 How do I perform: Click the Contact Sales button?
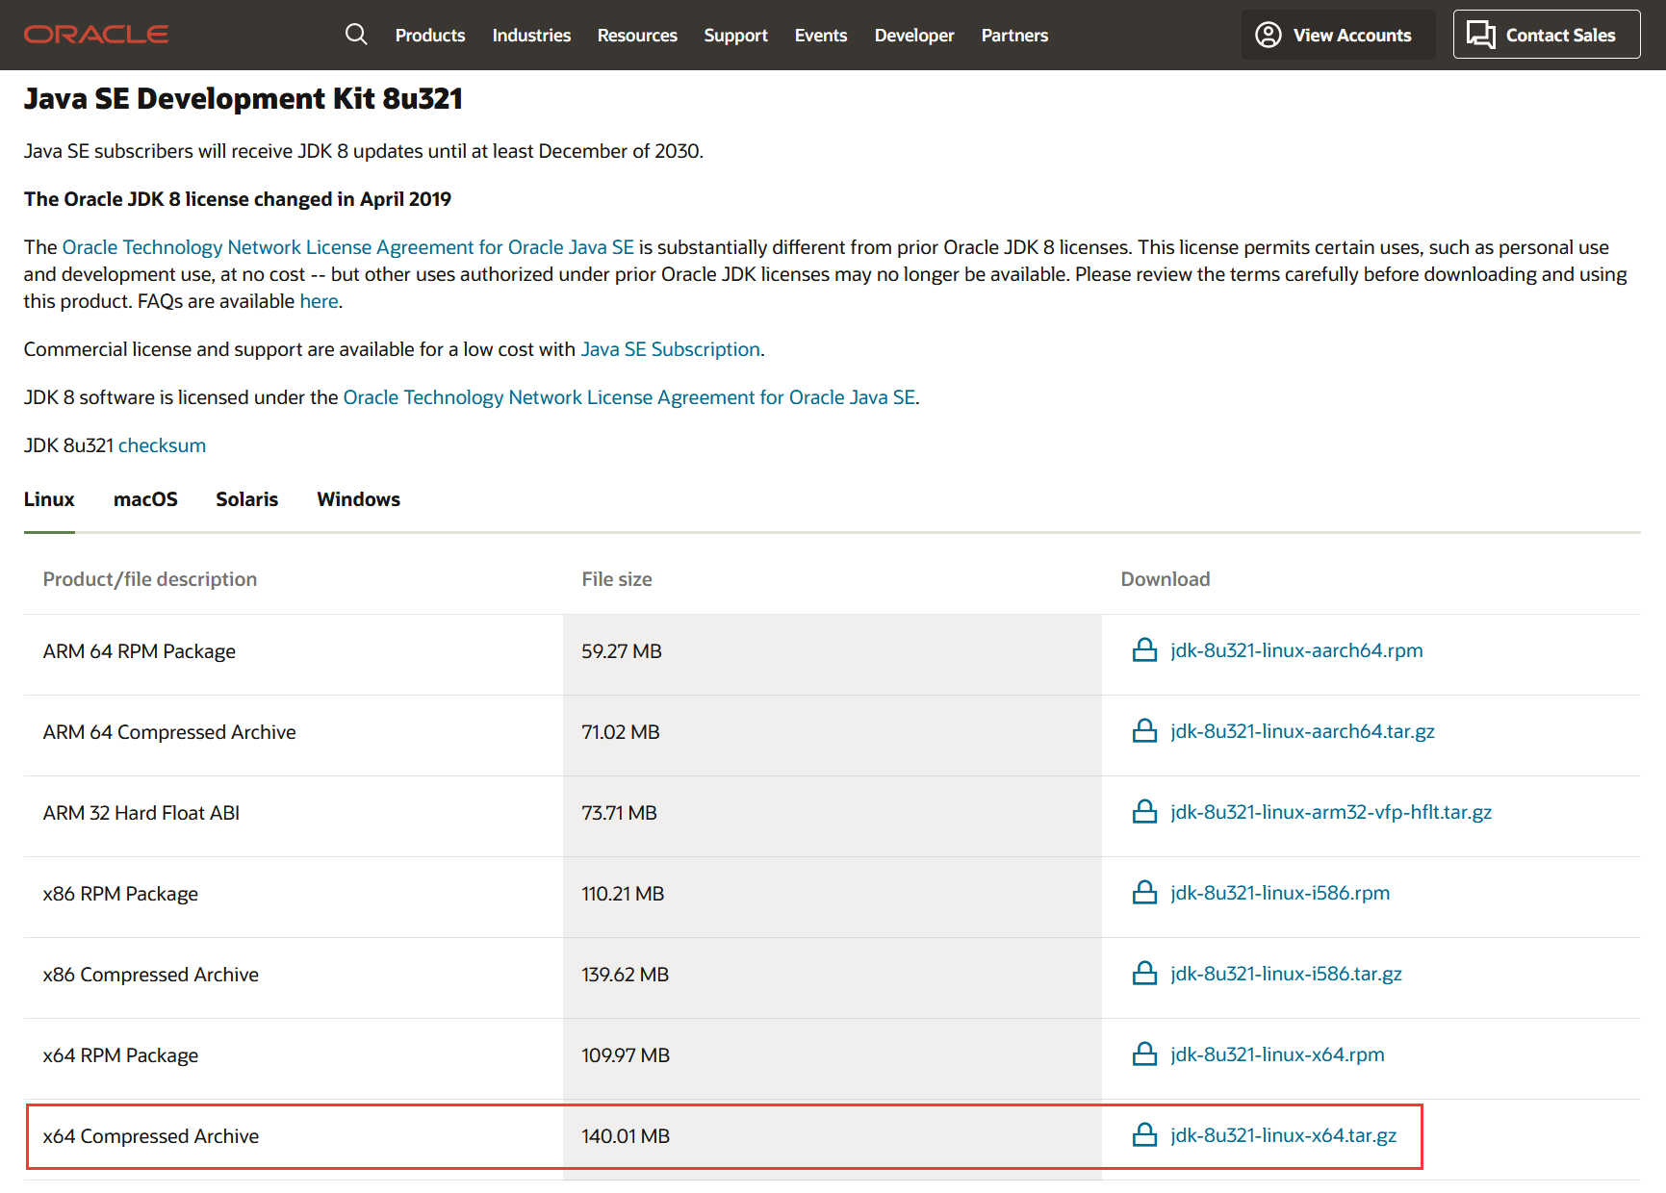(x=1547, y=35)
